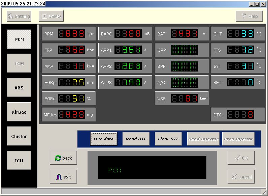
Task: Click the CPP dot-matrix indicator
Action: coord(185,50)
